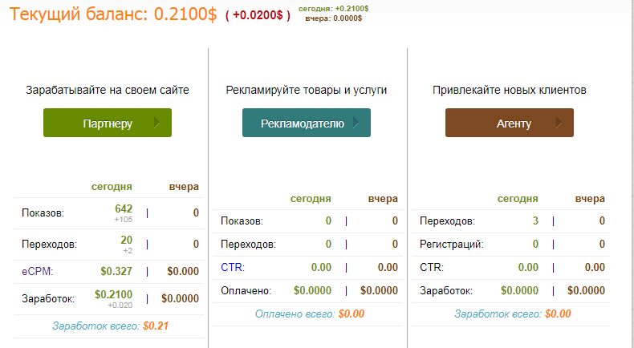Screen dimensions: 634x348
Task: Click the arrow icon on Рекламодателю button
Action: 356,123
